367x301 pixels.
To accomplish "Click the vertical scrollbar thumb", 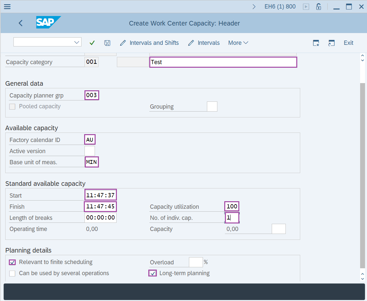I will point(362,173).
